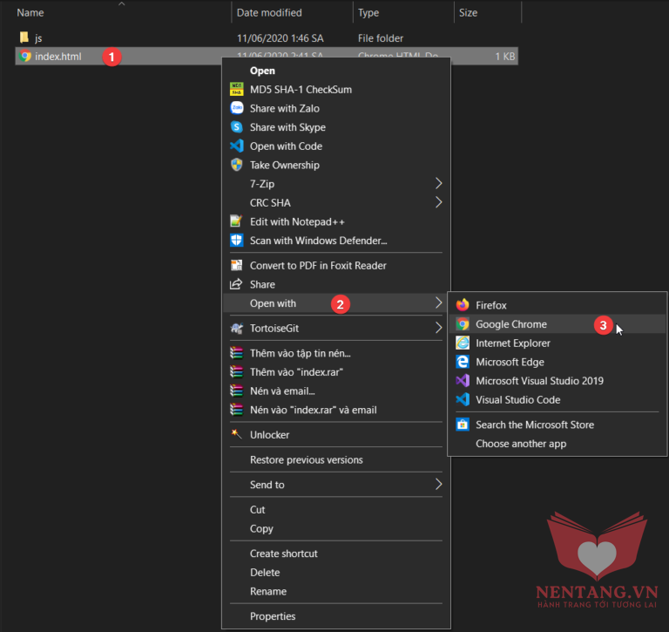
Task: Click the Notepad++ icon in context menu
Action: pyautogui.click(x=236, y=221)
